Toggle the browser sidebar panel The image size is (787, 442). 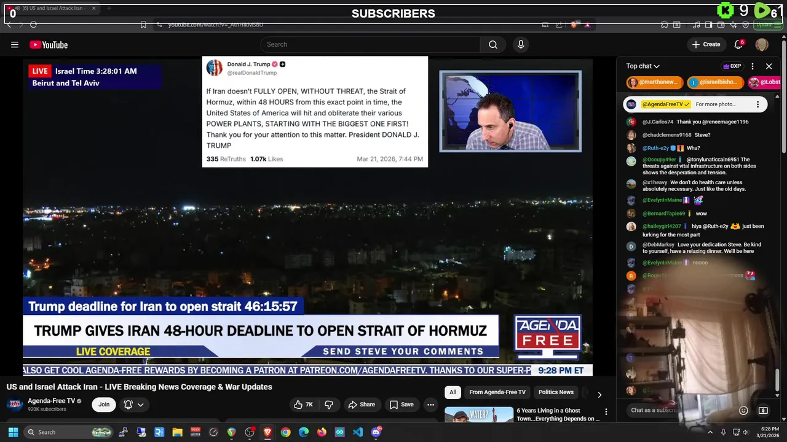click(x=708, y=25)
